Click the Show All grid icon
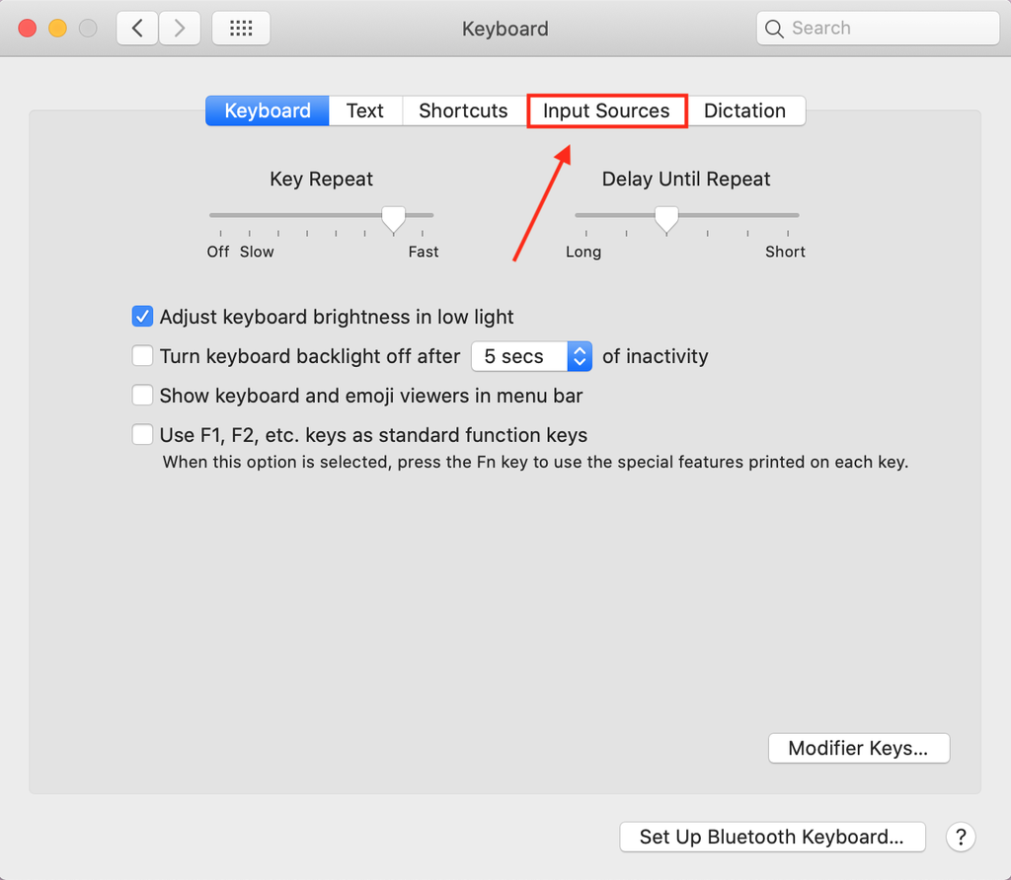Viewport: 1011px width, 880px height. [x=241, y=28]
